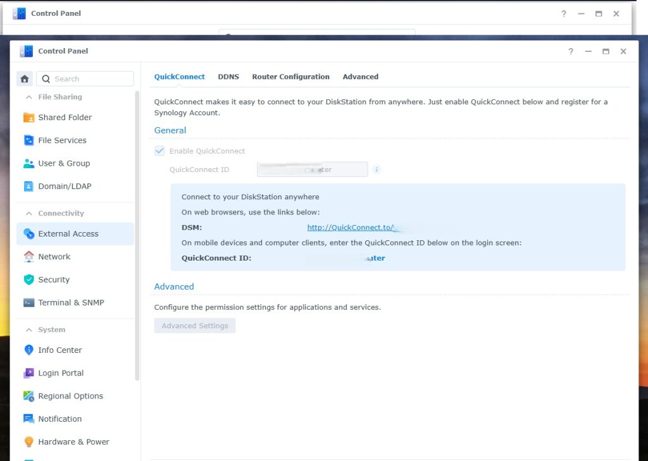Minimize the front Control Panel window
648x461 pixels.
pos(588,51)
